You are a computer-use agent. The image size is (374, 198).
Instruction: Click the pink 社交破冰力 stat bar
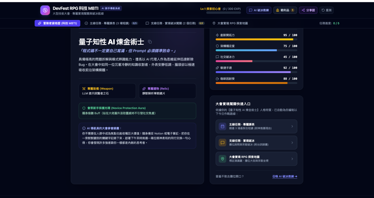[x=256, y=61]
